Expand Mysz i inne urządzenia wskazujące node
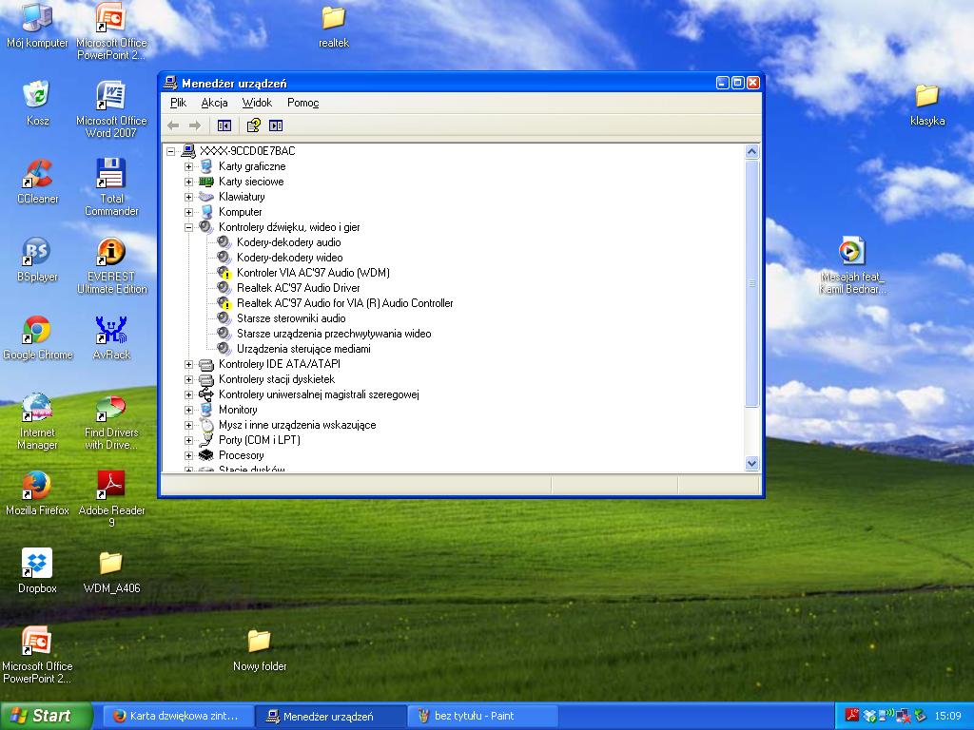The width and height of the screenshot is (974, 730). tap(189, 425)
